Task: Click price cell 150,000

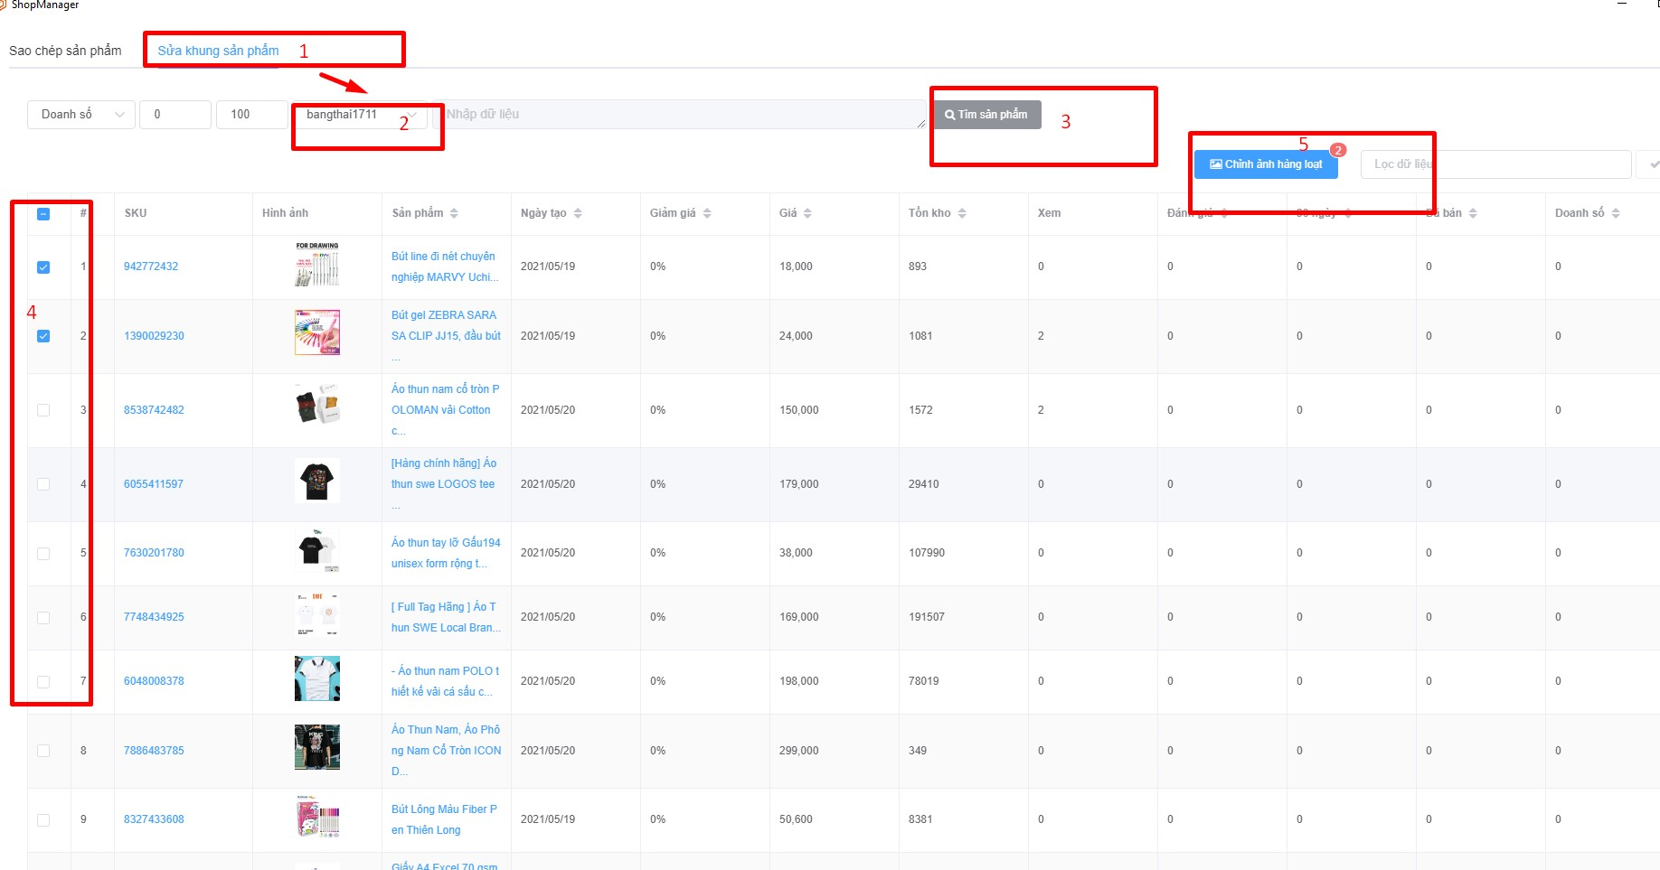Action: 799,410
